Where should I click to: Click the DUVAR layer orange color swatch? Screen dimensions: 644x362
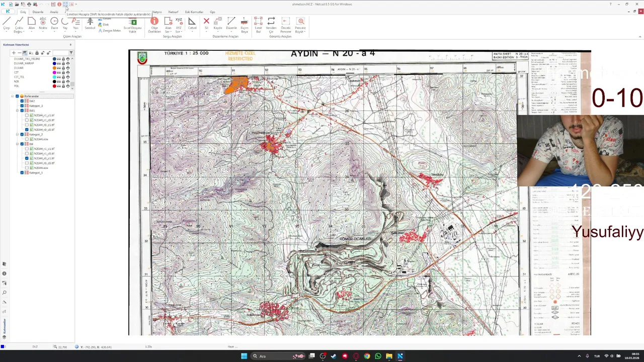[x=54, y=68]
